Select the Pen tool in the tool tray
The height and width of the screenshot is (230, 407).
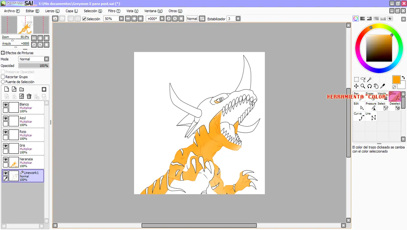tap(359, 96)
